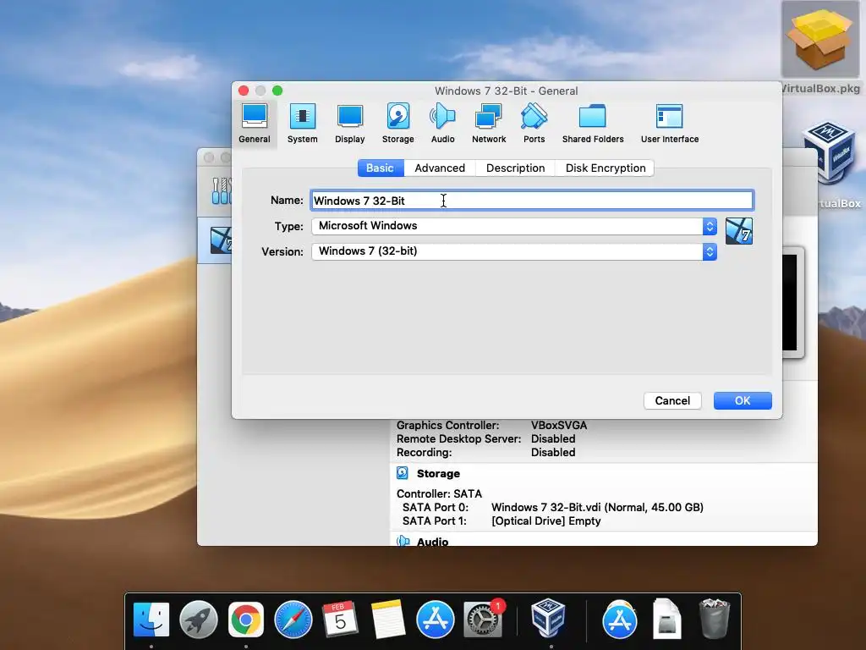This screenshot has height=650, width=866.
Task: Open the Version dropdown showing Windows 7 (32-bit)
Action: [x=514, y=251]
